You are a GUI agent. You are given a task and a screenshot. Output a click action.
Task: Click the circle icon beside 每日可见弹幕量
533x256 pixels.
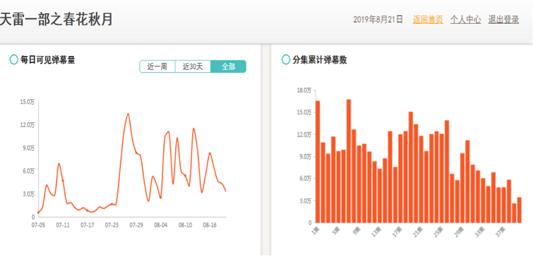pyautogui.click(x=14, y=60)
